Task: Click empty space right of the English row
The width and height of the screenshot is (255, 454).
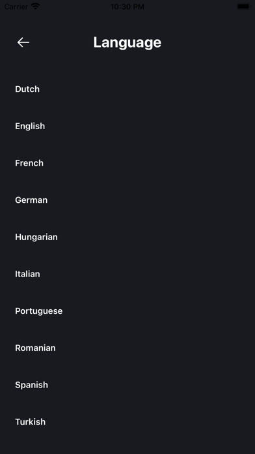Action: tap(150, 127)
